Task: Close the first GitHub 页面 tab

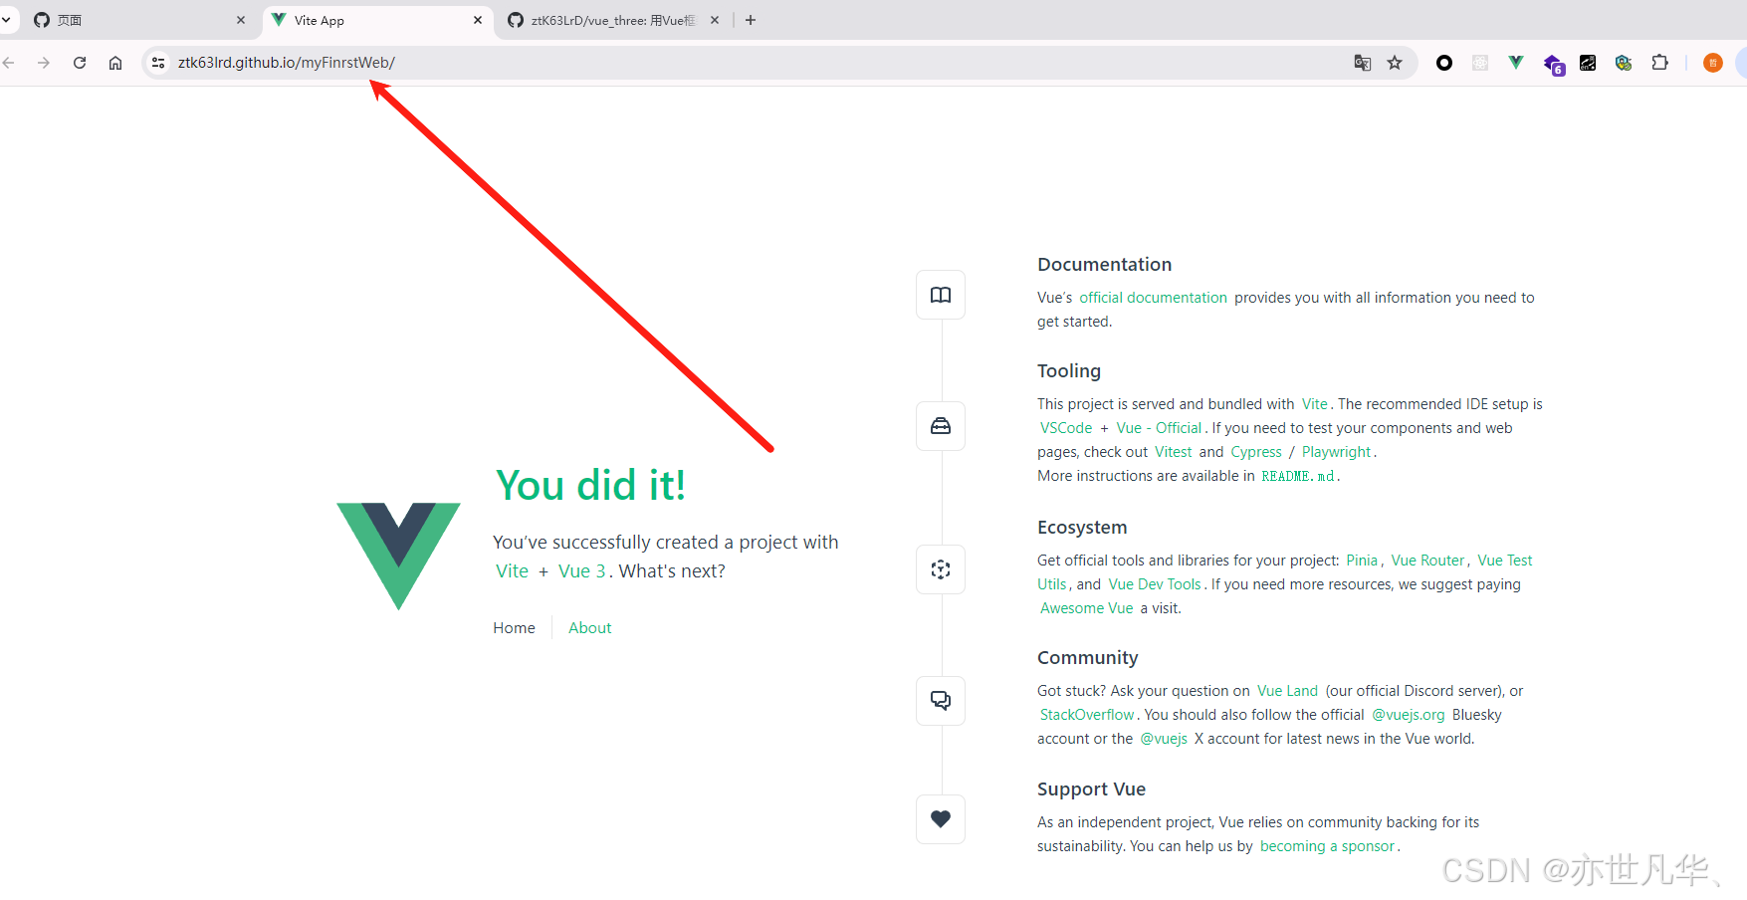Action: 241,20
